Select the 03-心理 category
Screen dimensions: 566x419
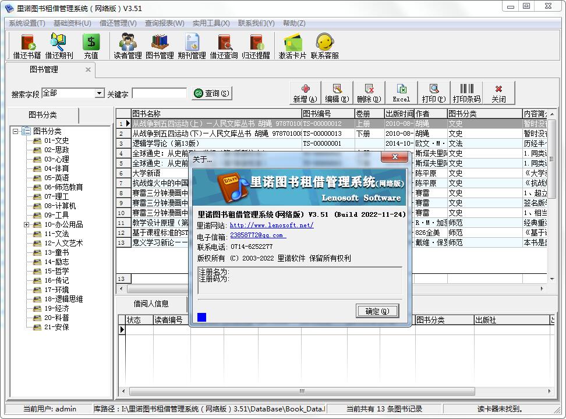(x=56, y=159)
